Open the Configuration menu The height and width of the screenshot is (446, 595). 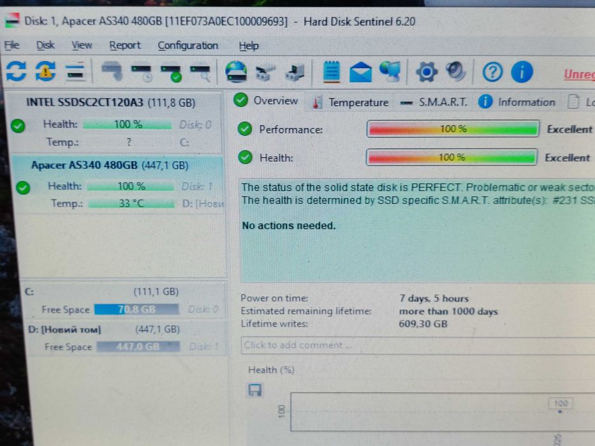pos(188,45)
